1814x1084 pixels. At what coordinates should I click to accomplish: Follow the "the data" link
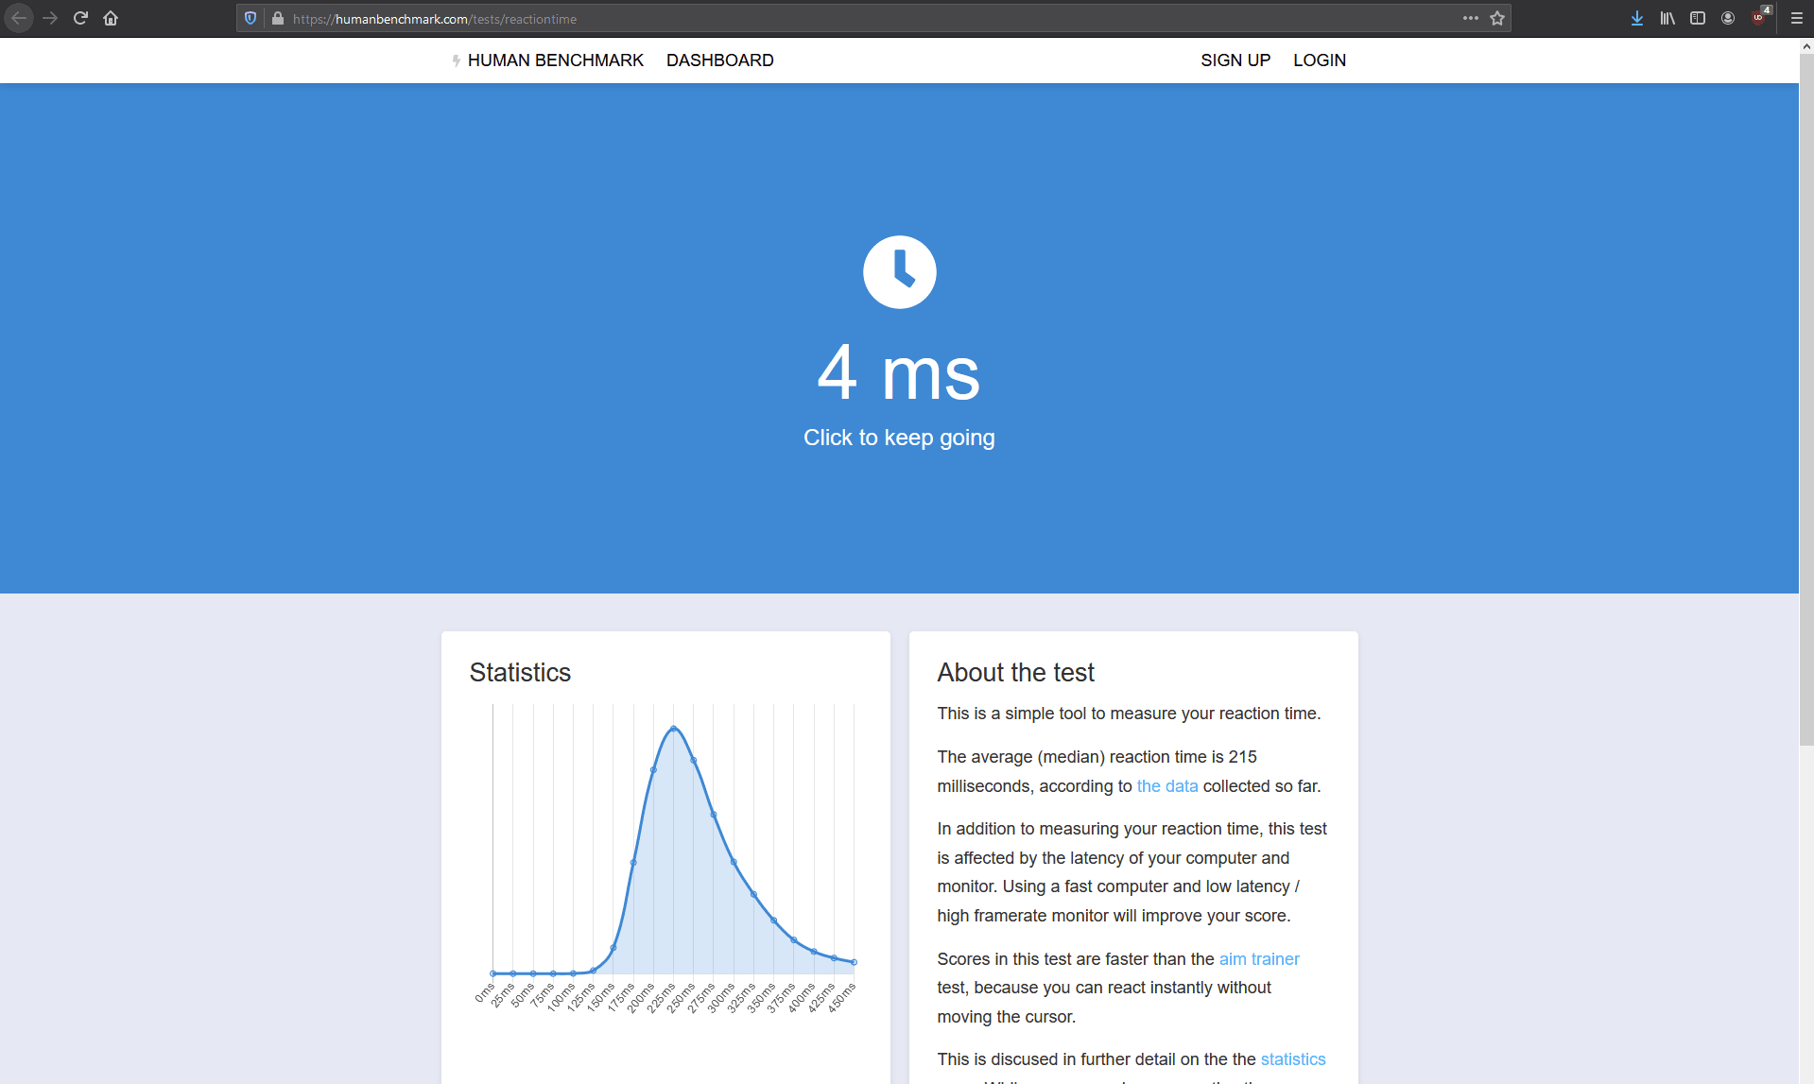pos(1167,786)
